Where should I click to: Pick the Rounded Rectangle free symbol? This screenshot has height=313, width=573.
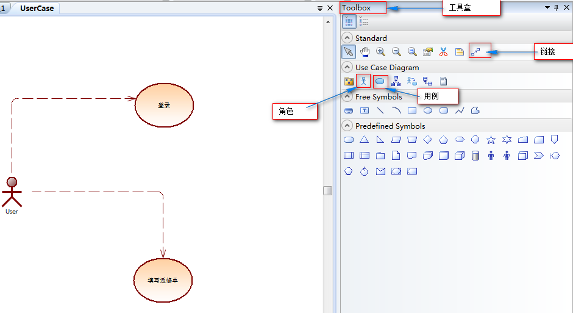point(444,110)
